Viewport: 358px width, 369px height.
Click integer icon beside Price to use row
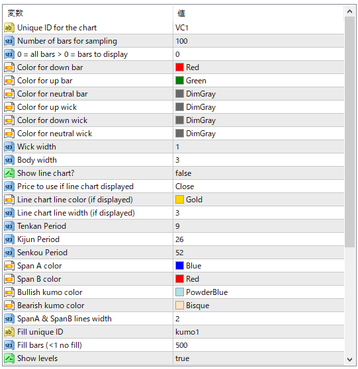[x=9, y=186]
